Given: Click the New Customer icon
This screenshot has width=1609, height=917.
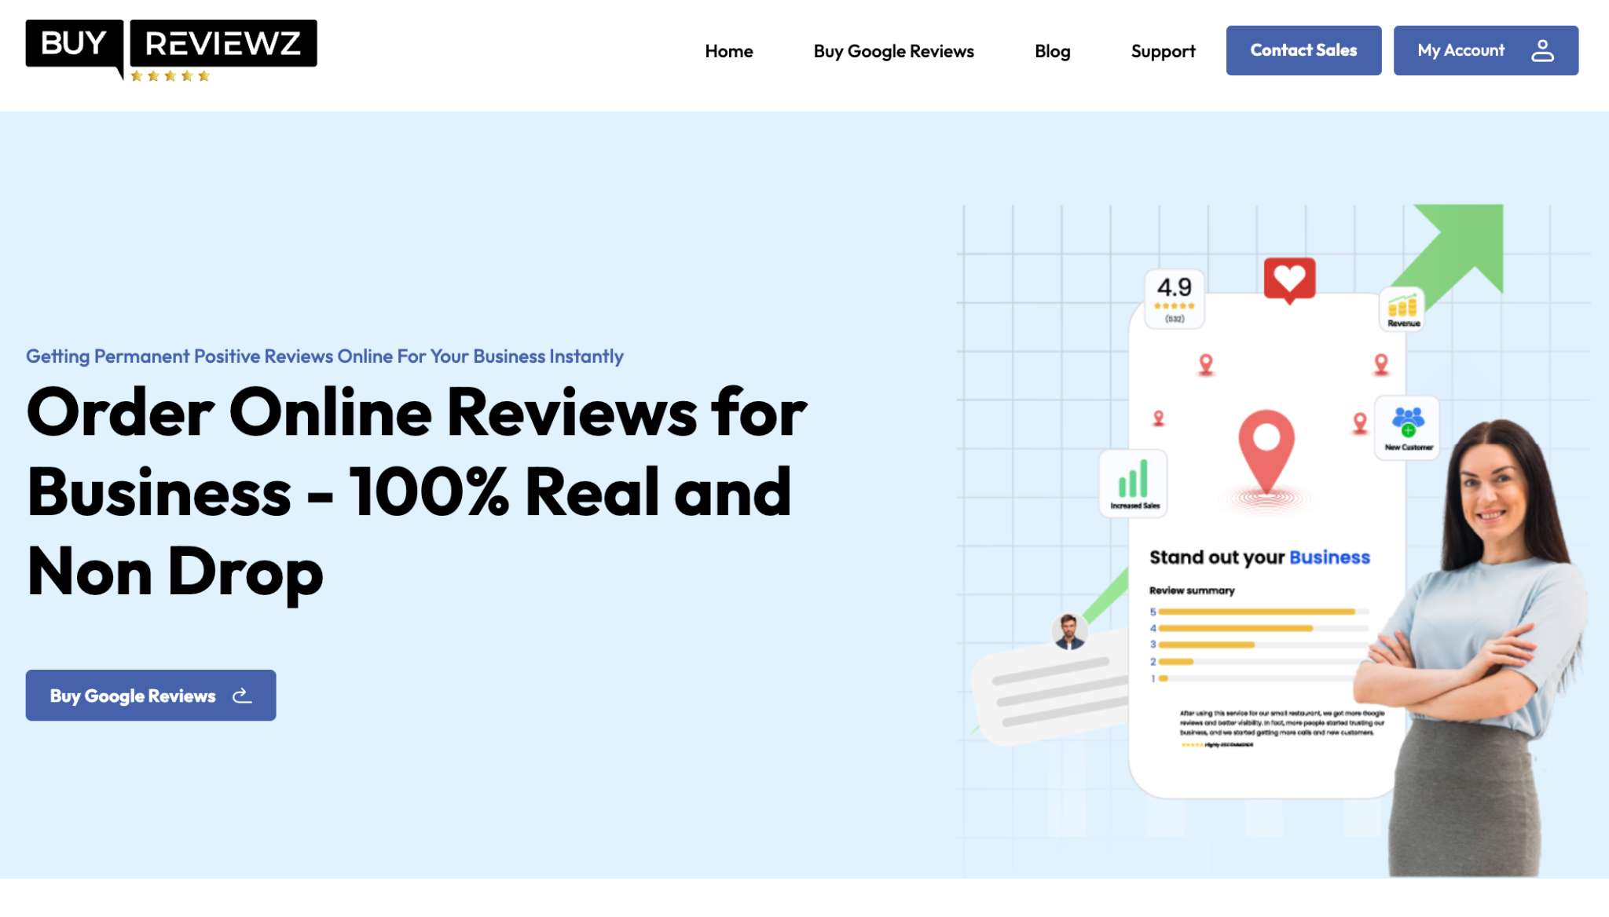Looking at the screenshot, I should click(x=1408, y=427).
